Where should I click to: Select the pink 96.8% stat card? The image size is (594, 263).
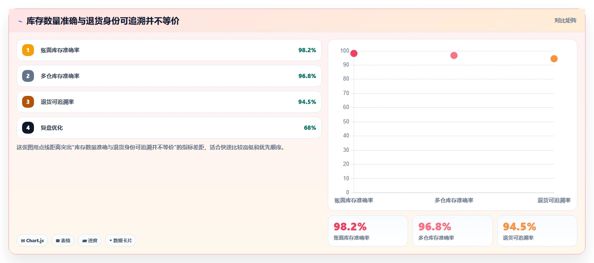click(x=453, y=231)
